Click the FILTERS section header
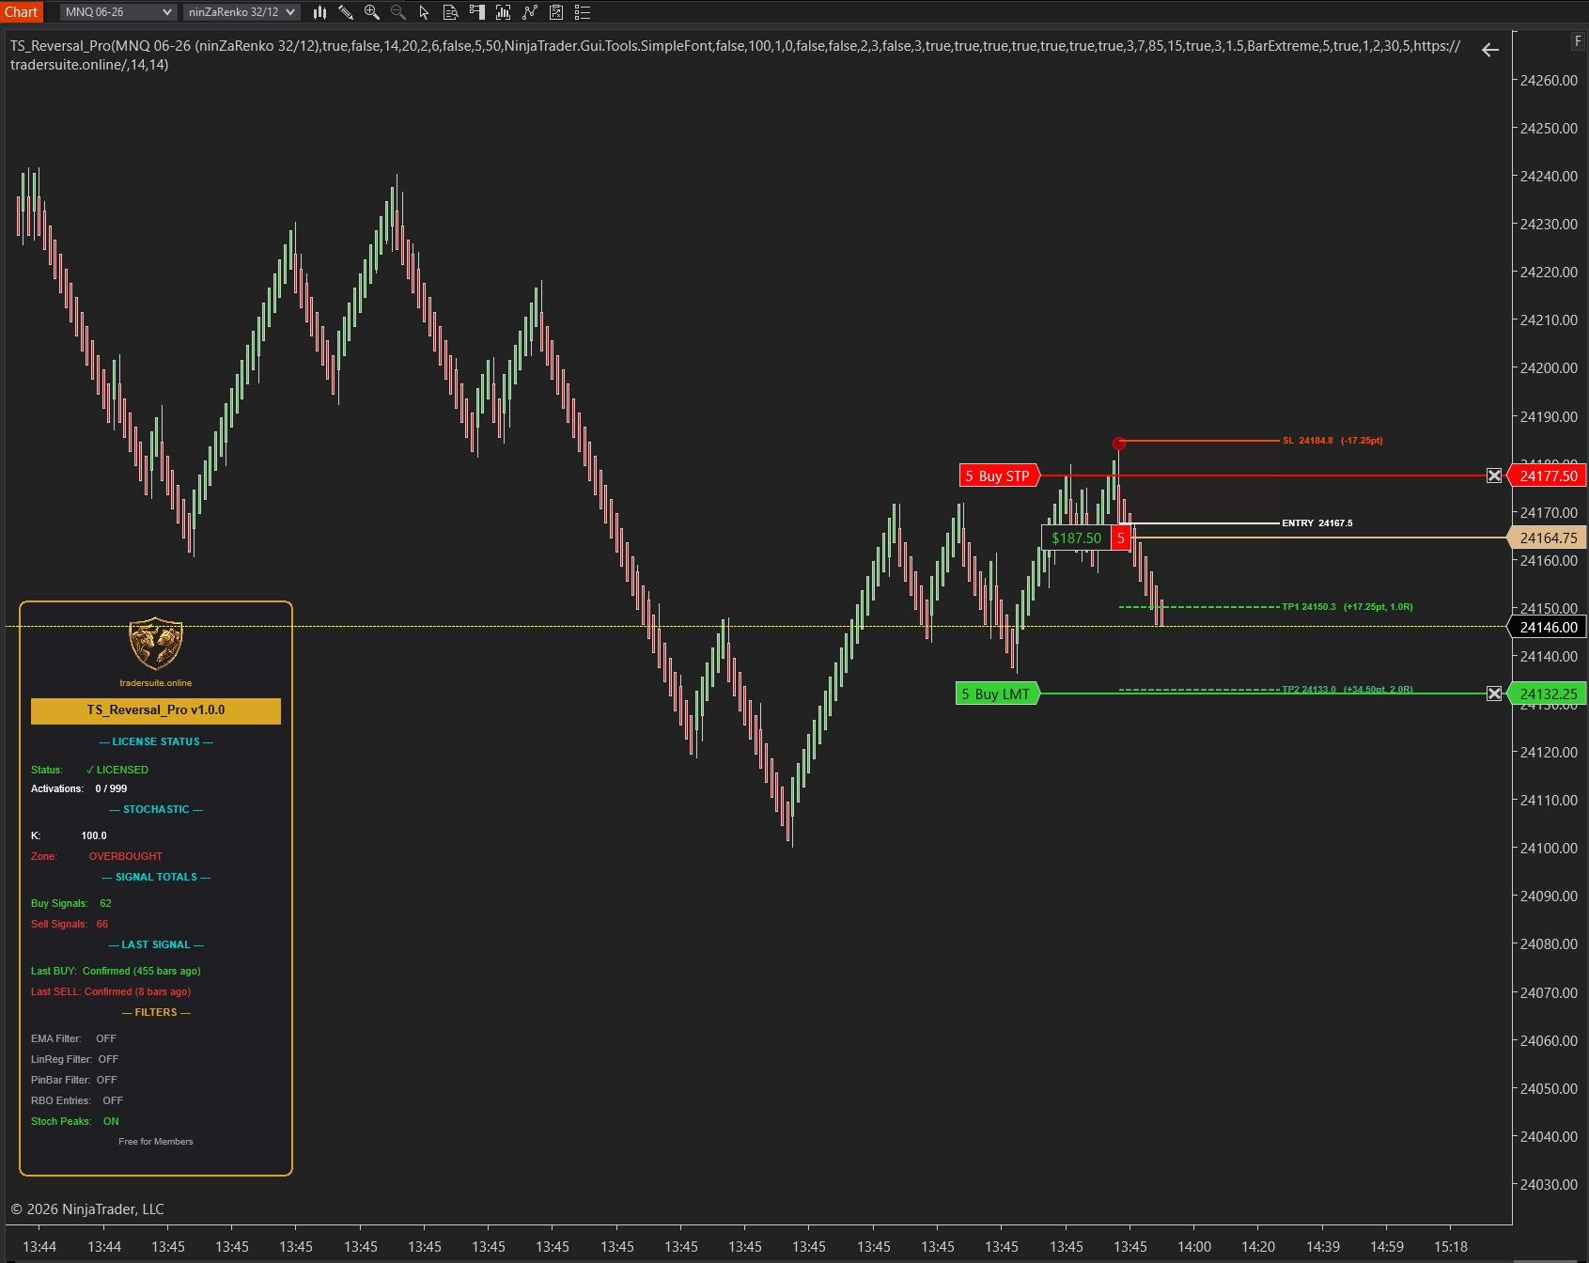 [x=156, y=1012]
